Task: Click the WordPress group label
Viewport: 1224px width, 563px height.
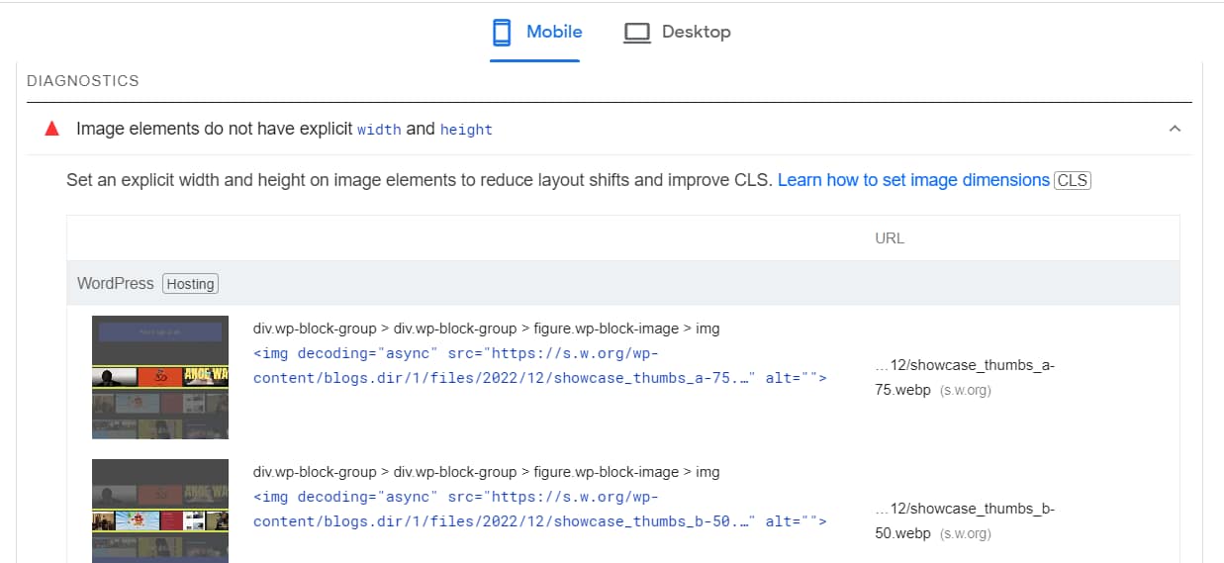Action: click(x=116, y=283)
